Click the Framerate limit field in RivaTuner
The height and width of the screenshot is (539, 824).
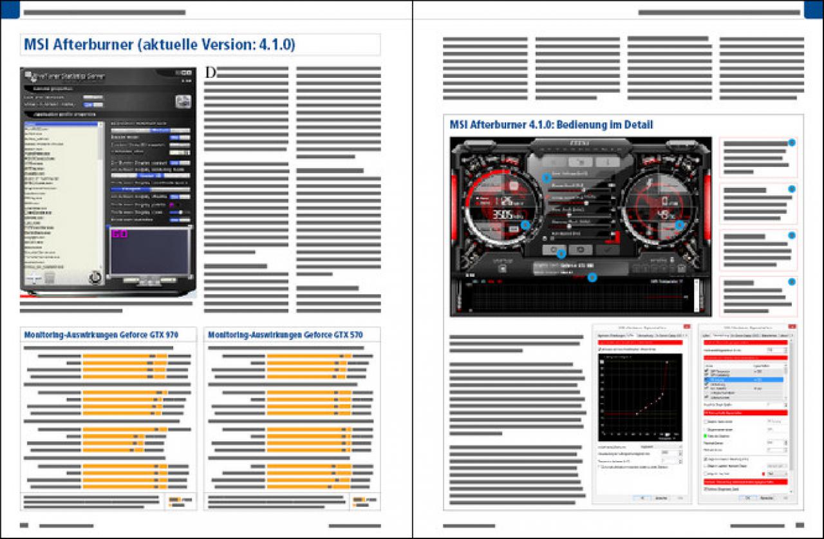(180, 153)
